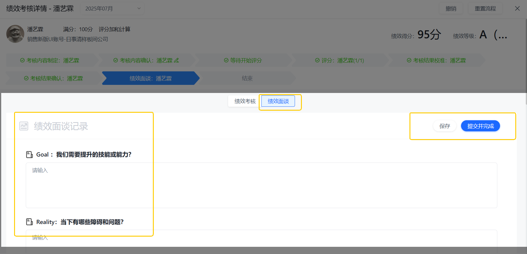
Task: Click the chart icon beside 绩效面谈记录
Action: [x=24, y=126]
